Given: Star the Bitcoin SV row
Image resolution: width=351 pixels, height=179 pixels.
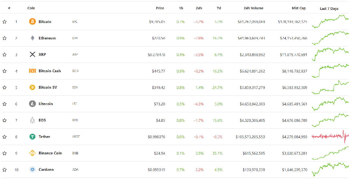Looking at the screenshot, I should 4,87.
